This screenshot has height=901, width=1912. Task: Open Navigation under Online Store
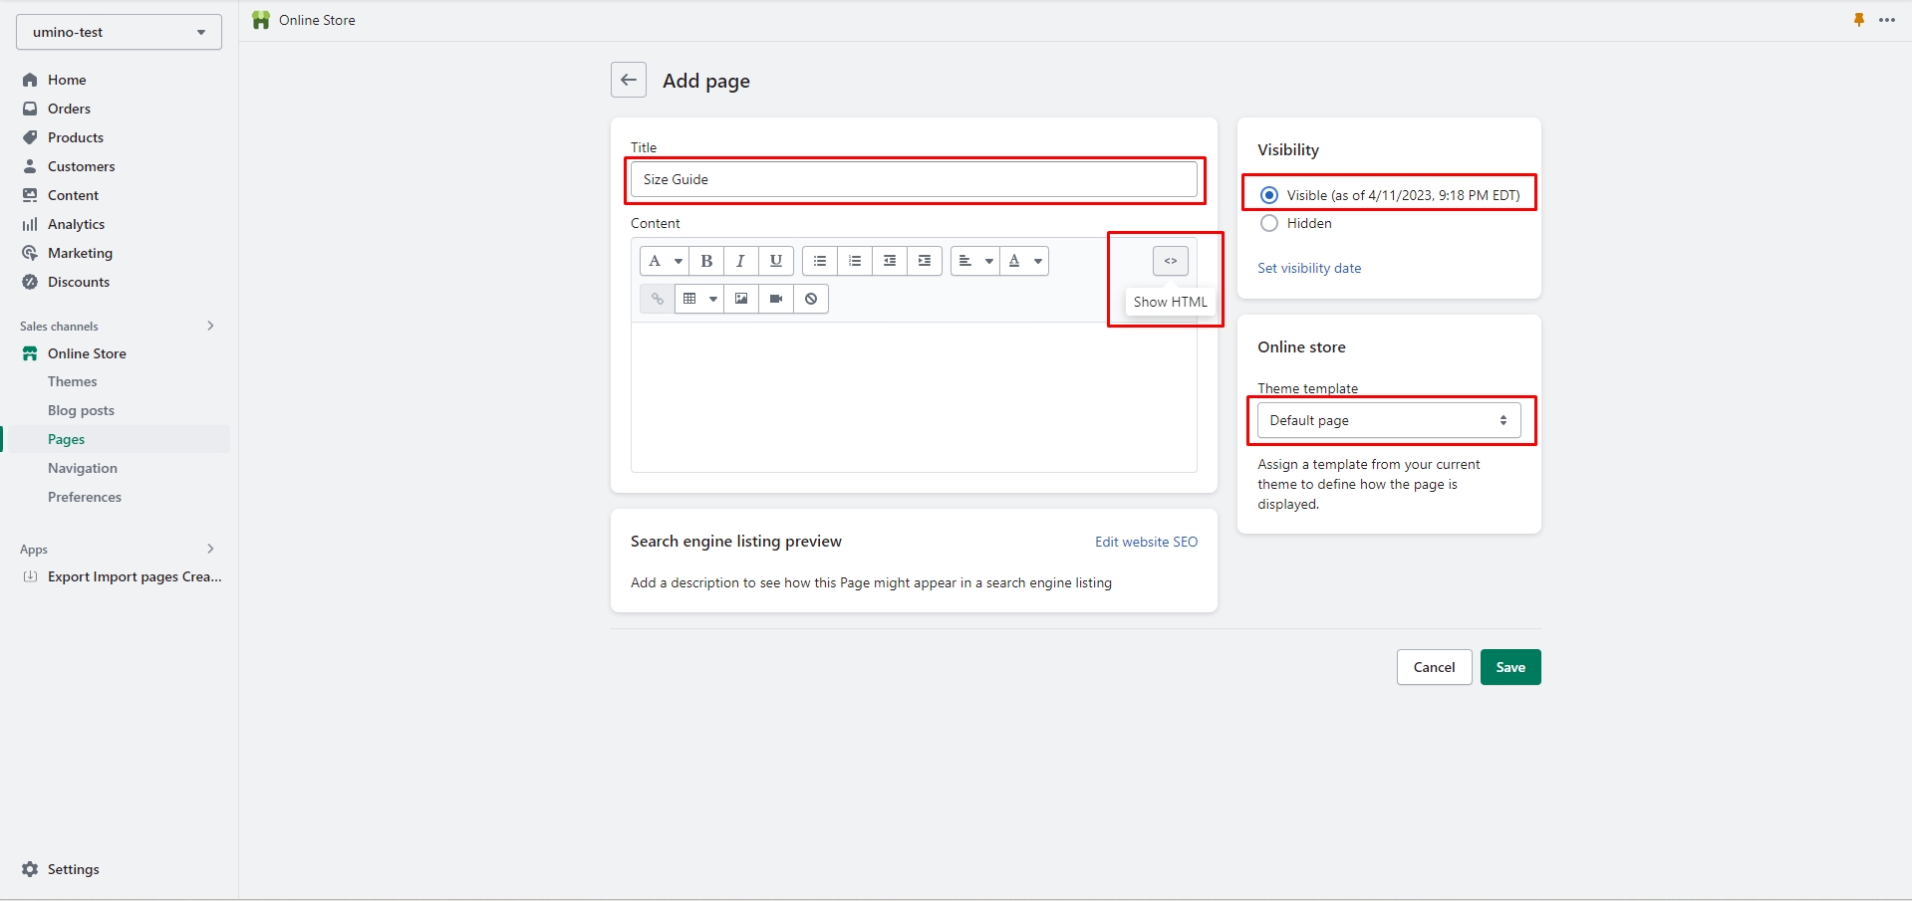(x=83, y=468)
